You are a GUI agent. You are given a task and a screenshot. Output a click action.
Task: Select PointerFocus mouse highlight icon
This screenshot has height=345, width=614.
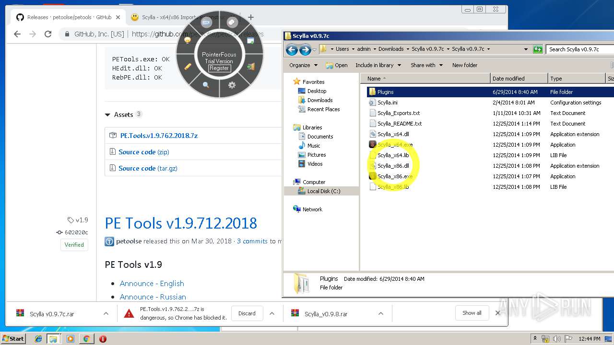[232, 22]
